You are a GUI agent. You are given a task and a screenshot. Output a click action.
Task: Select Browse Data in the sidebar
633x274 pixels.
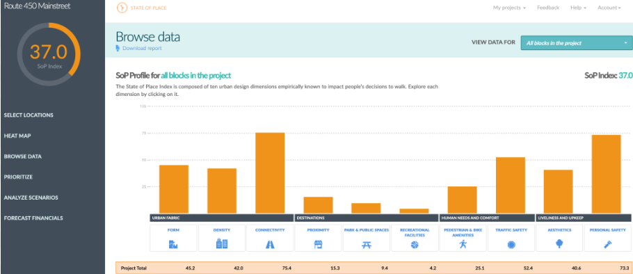(x=22, y=156)
